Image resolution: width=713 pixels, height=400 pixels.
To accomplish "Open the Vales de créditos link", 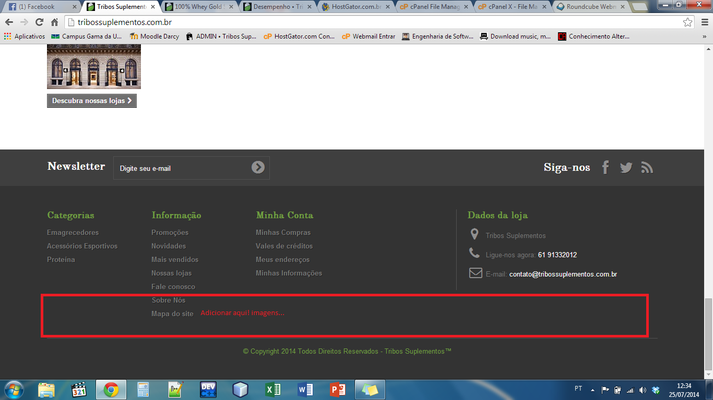I will (x=284, y=246).
